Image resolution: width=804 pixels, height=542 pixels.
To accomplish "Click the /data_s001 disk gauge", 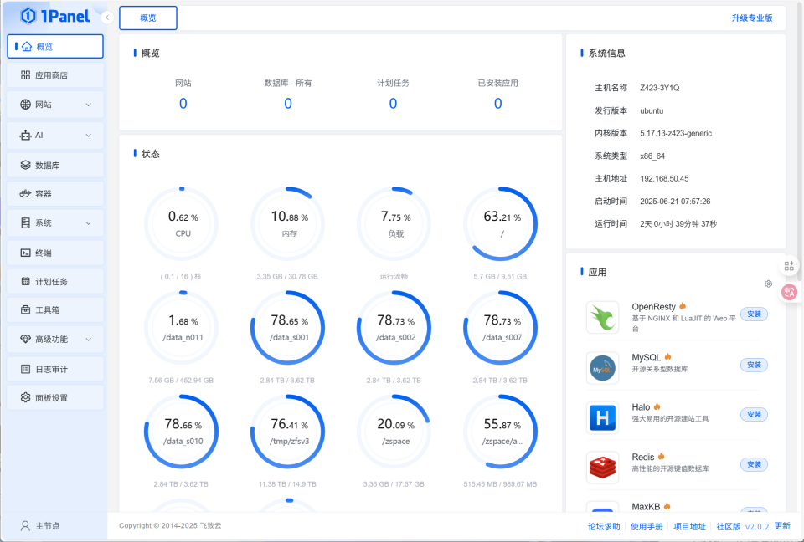I will point(287,328).
